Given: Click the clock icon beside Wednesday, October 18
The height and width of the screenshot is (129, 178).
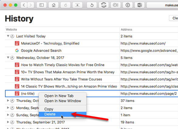Looking at the screenshot, I should click(12, 58).
